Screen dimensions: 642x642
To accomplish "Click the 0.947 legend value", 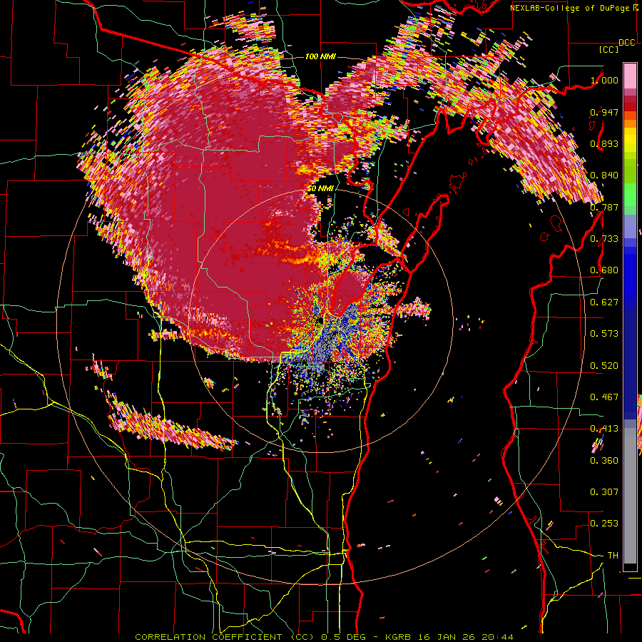I will pyautogui.click(x=604, y=112).
